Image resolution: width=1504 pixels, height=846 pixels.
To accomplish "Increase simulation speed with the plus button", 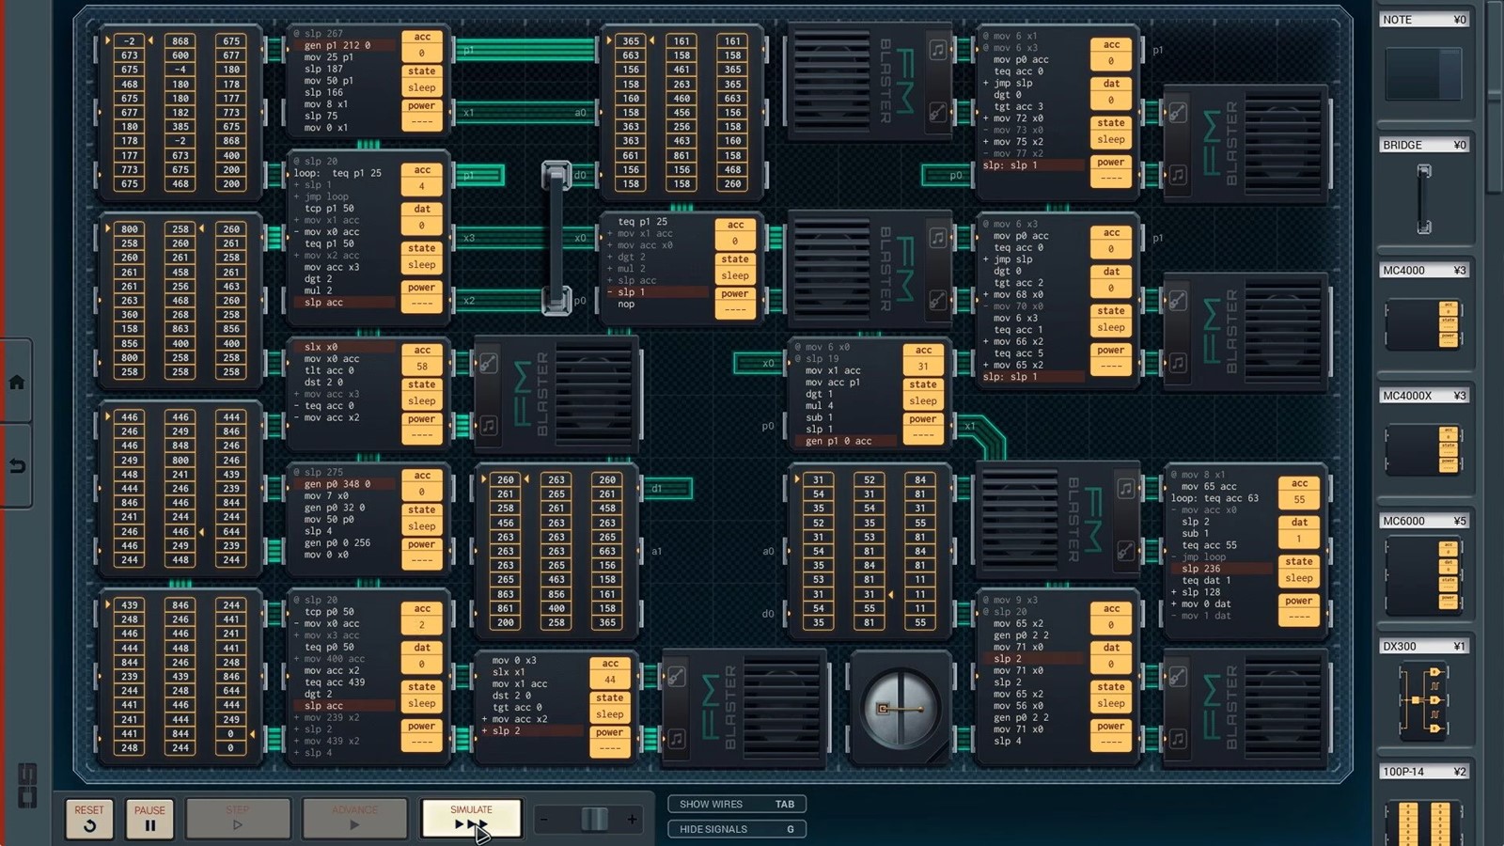I will coord(632,820).
